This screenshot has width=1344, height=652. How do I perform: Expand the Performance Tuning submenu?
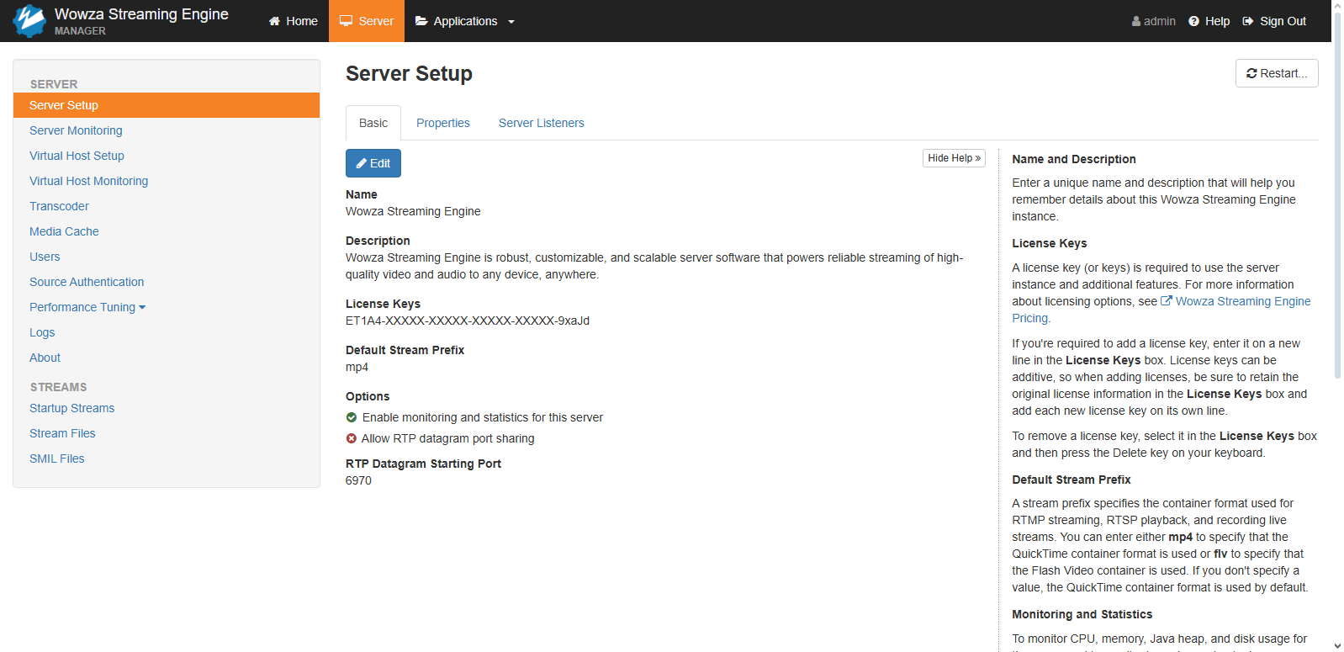point(87,307)
